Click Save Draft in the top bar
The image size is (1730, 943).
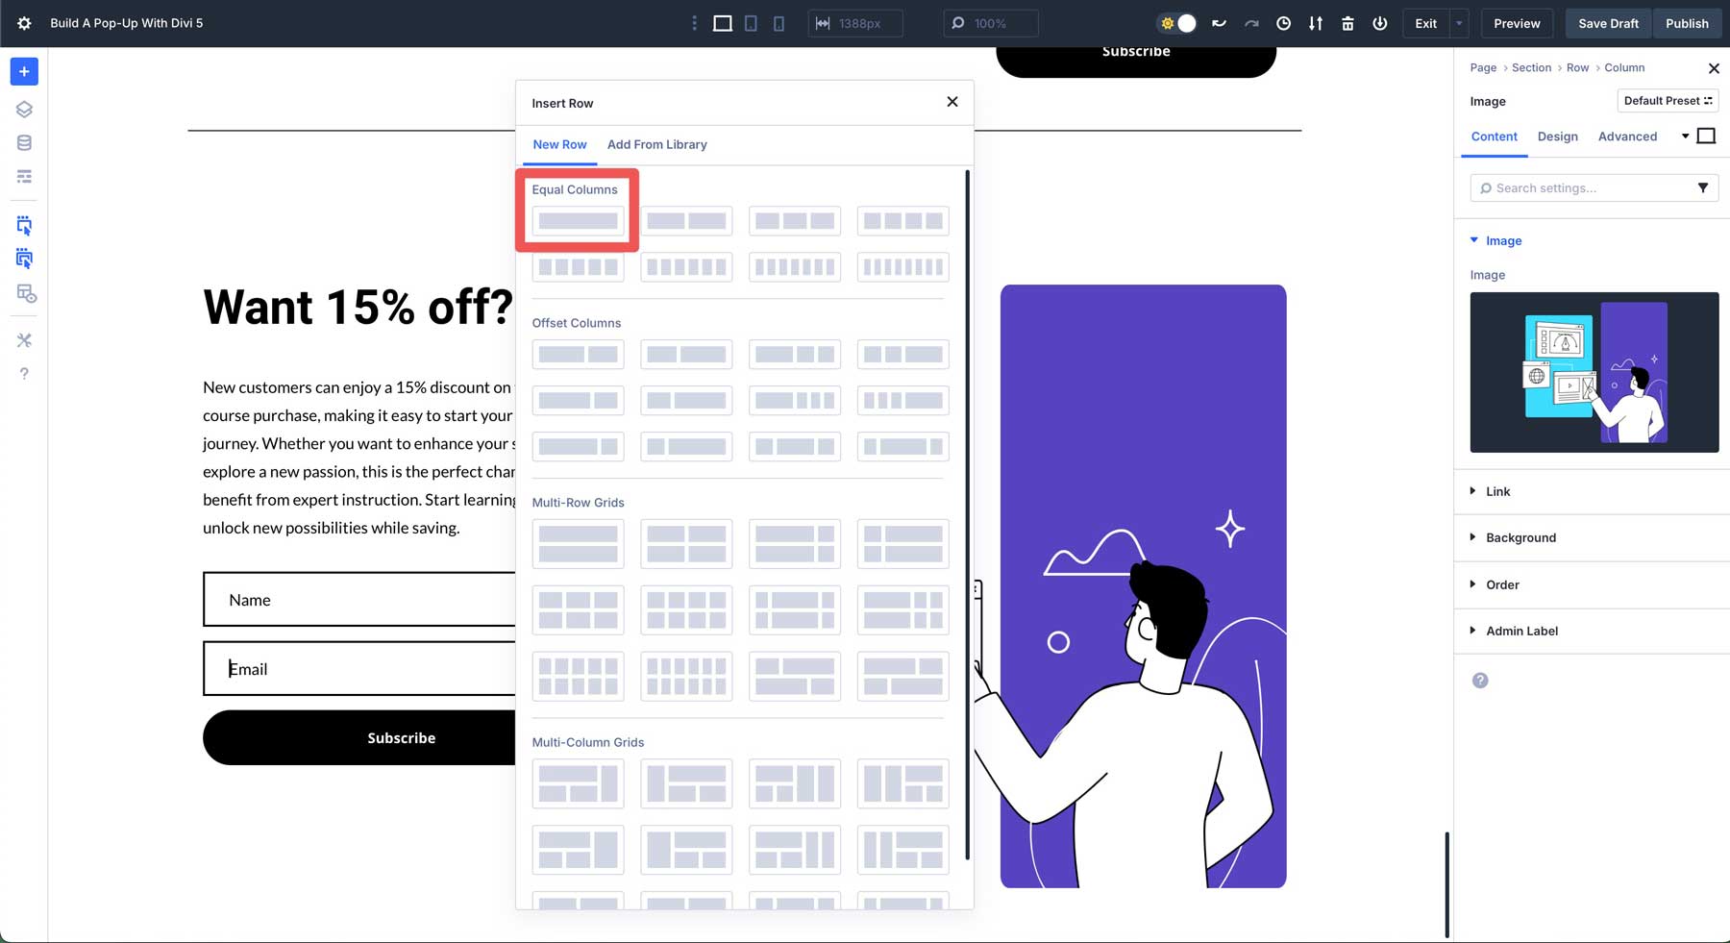[1607, 22]
